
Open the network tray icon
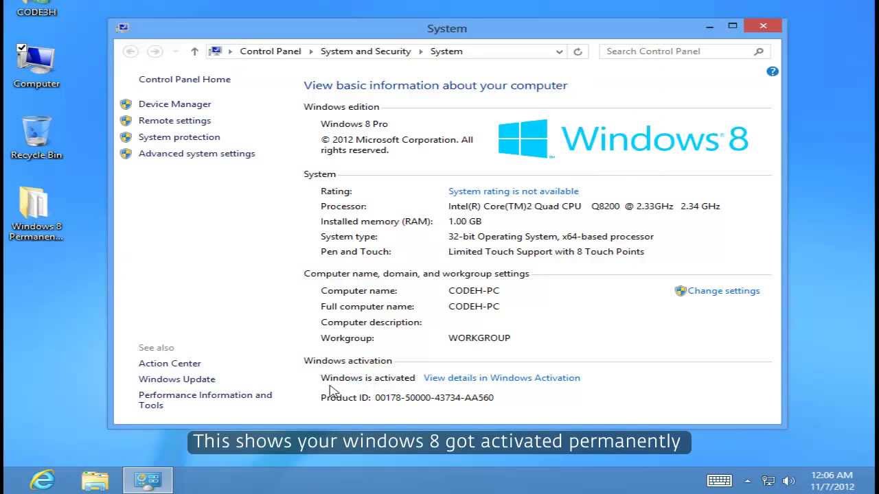(768, 481)
